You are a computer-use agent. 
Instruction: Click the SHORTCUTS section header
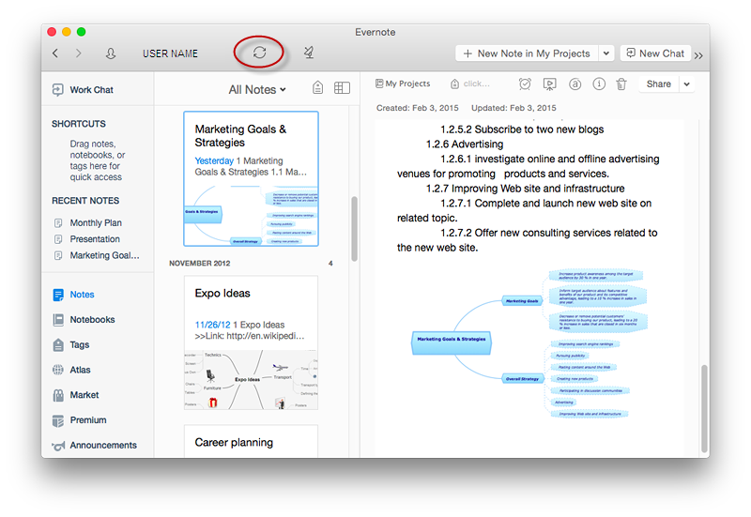[79, 124]
